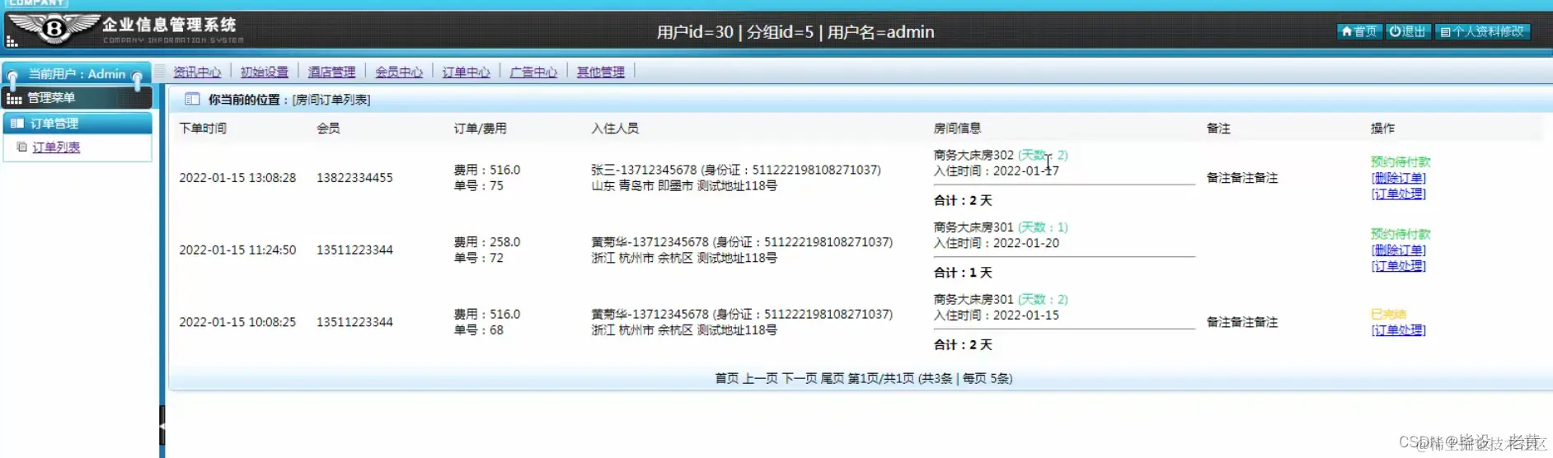
Task: Process order number 72 via 订单处理
Action: click(x=1398, y=265)
